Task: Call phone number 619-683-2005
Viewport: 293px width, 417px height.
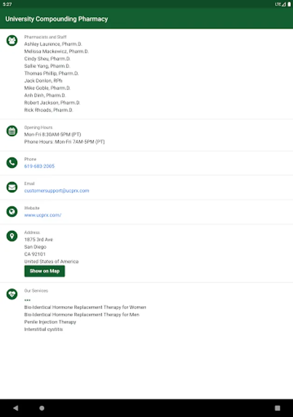Action: coord(39,166)
